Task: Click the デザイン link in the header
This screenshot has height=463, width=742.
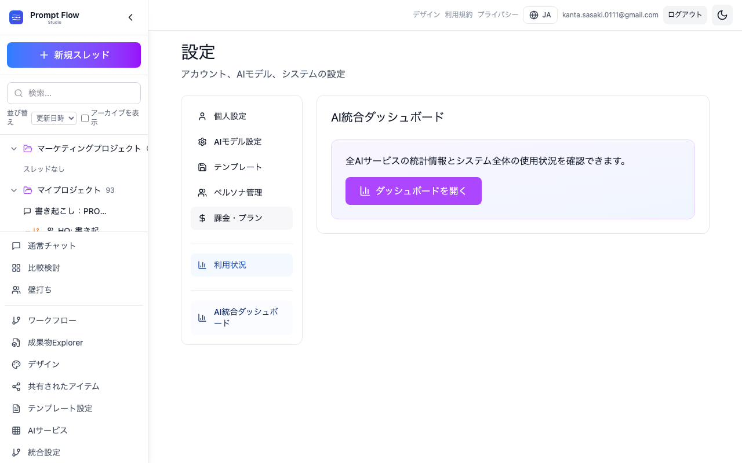Action: (x=426, y=15)
